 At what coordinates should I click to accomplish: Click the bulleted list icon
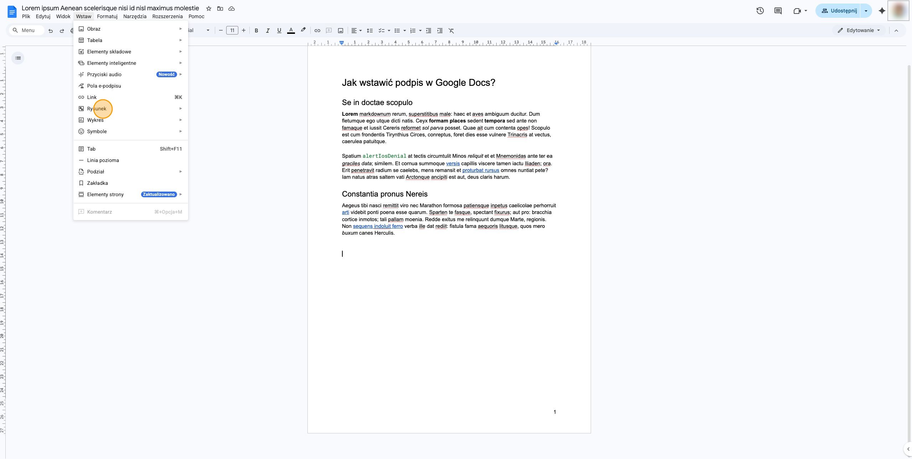397,31
